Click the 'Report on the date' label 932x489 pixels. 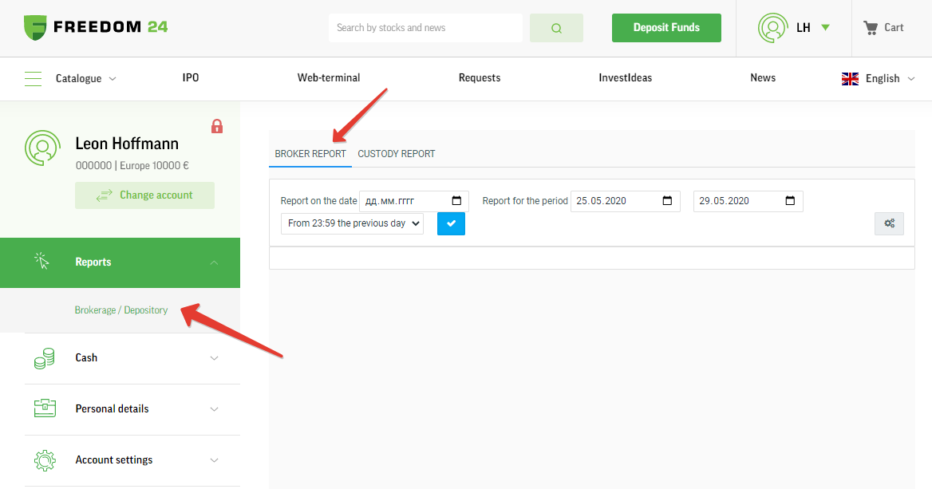click(318, 201)
